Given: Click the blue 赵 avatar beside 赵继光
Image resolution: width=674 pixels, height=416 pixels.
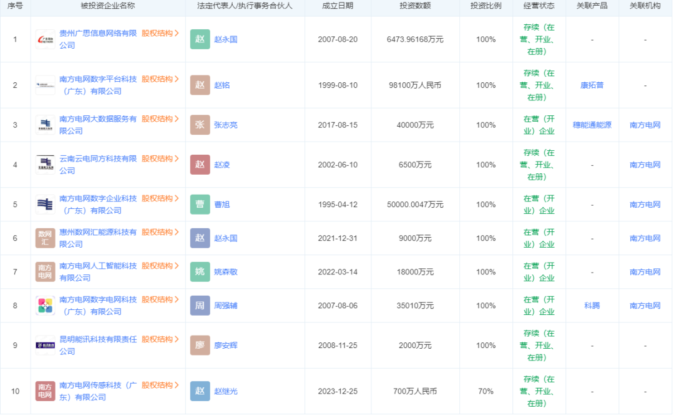Looking at the screenshot, I should 200,391.
